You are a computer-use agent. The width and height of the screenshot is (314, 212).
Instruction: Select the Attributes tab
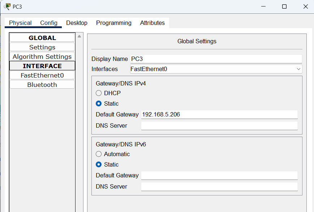152,23
